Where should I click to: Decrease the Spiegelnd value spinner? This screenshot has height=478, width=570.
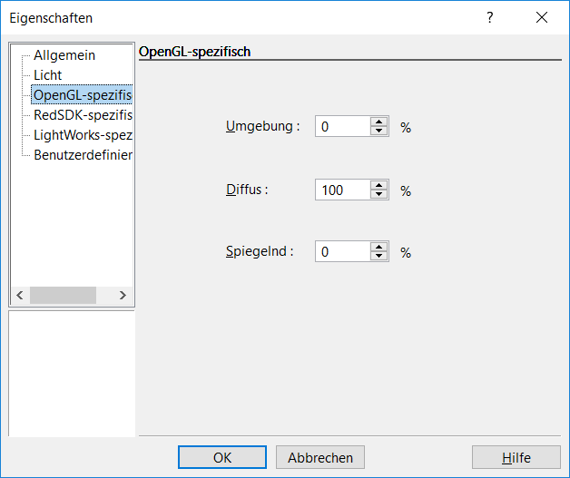tap(378, 256)
